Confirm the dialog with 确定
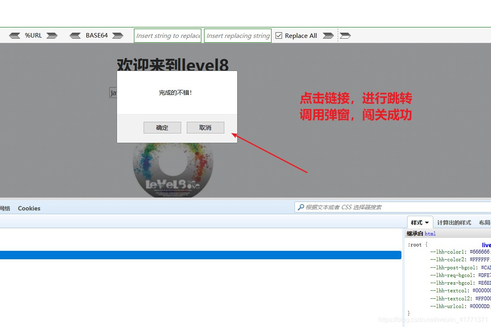The image size is (491, 327). 162,127
